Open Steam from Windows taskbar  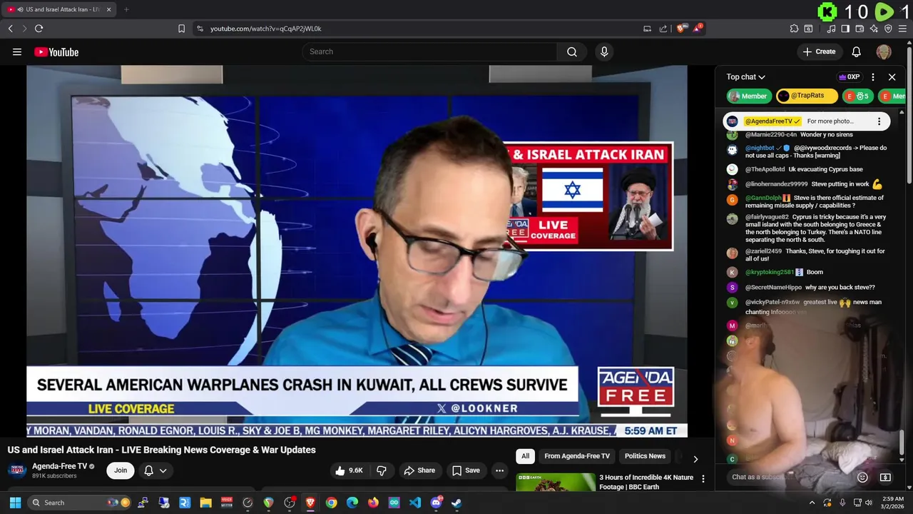tap(456, 503)
